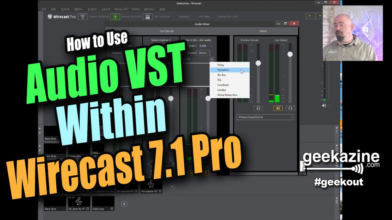Click the Wirecast Pro logo
The height and width of the screenshot is (220, 392).
click(62, 17)
